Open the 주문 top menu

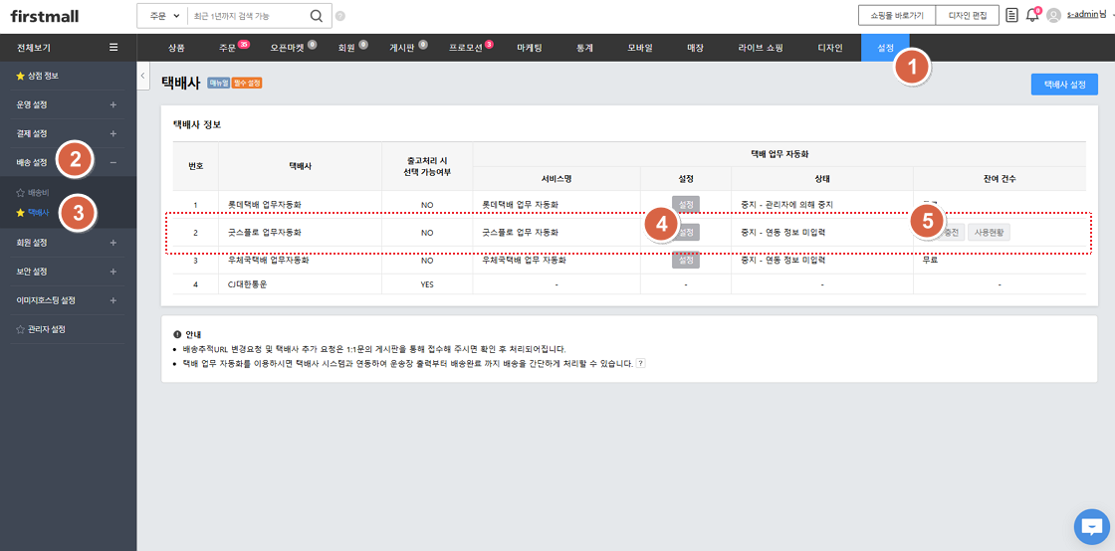228,49
